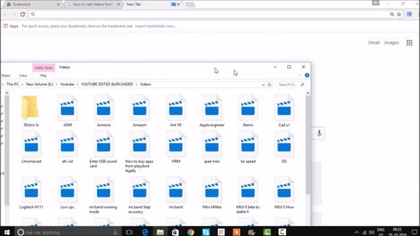Show hidden system tray icons
Image resolution: width=420 pixels, height=236 pixels.
click(x=356, y=232)
